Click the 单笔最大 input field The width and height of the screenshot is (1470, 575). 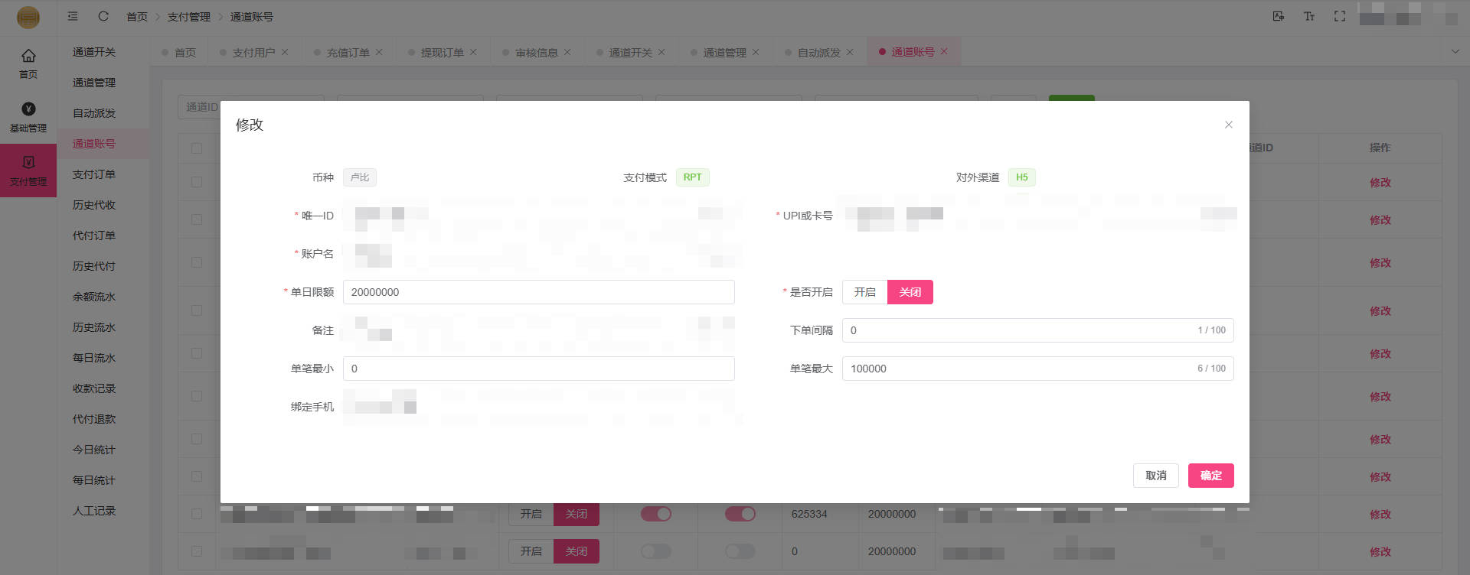1018,369
